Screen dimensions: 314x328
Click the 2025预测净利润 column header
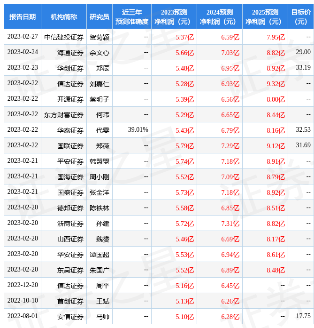click(x=265, y=17)
